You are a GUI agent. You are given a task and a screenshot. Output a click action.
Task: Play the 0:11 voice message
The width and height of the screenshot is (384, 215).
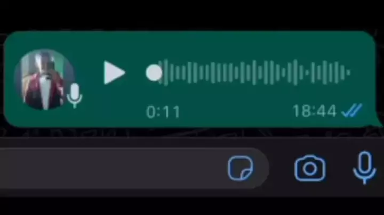114,72
